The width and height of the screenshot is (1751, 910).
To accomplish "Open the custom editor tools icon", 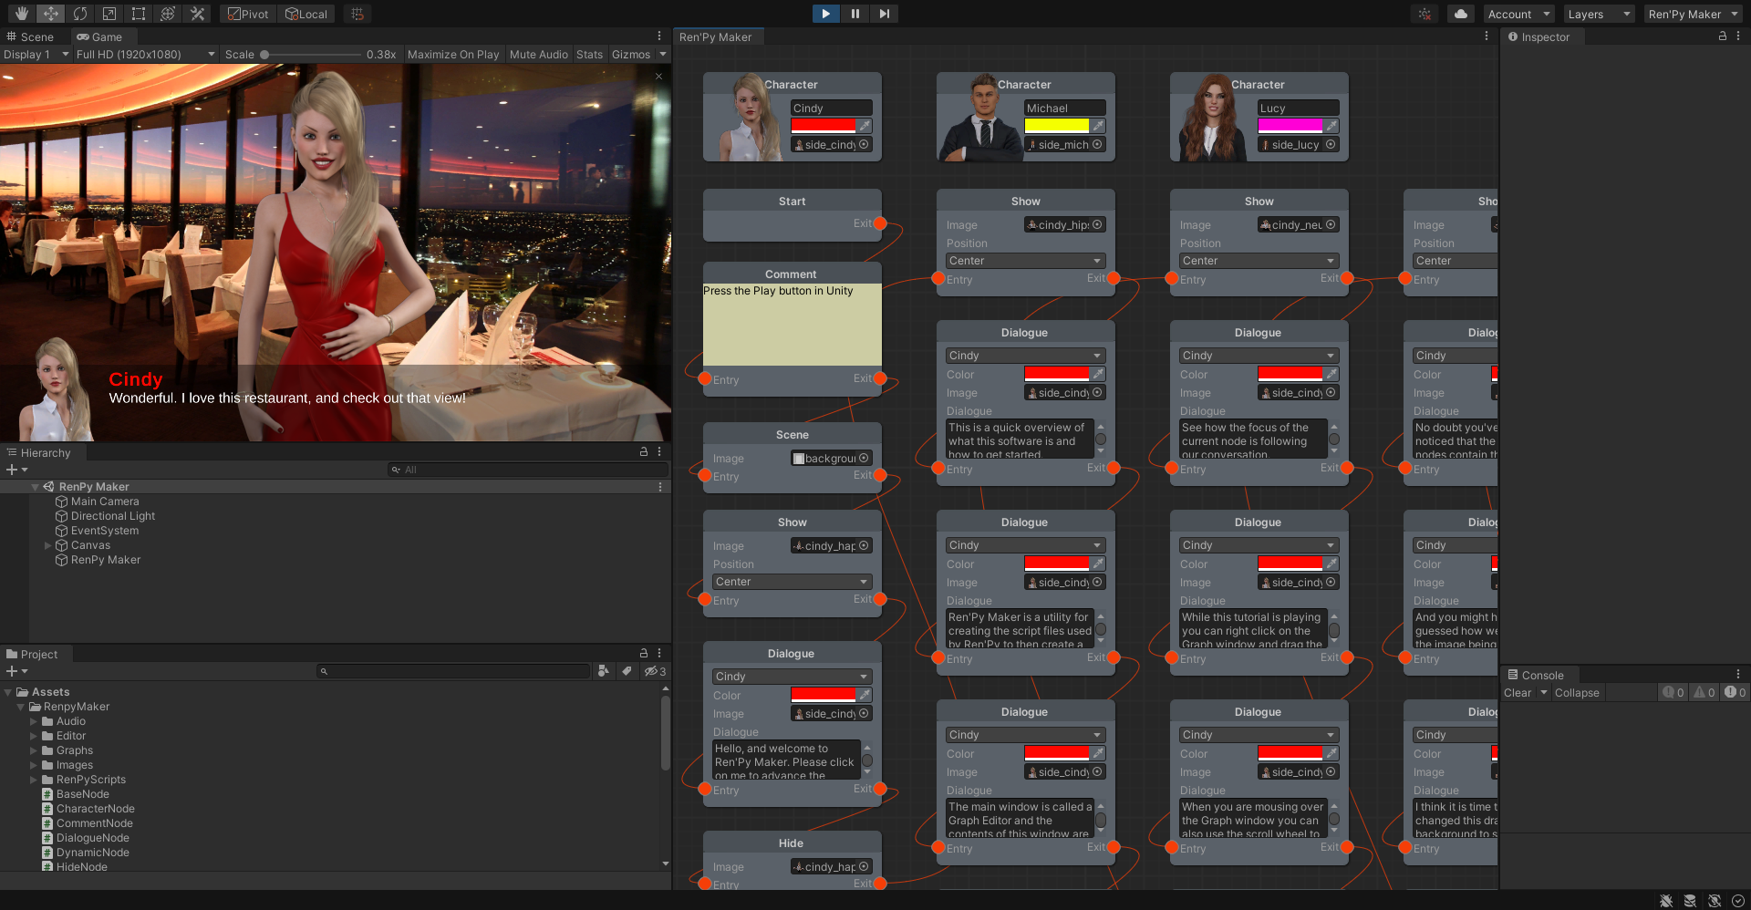I will pyautogui.click(x=196, y=14).
